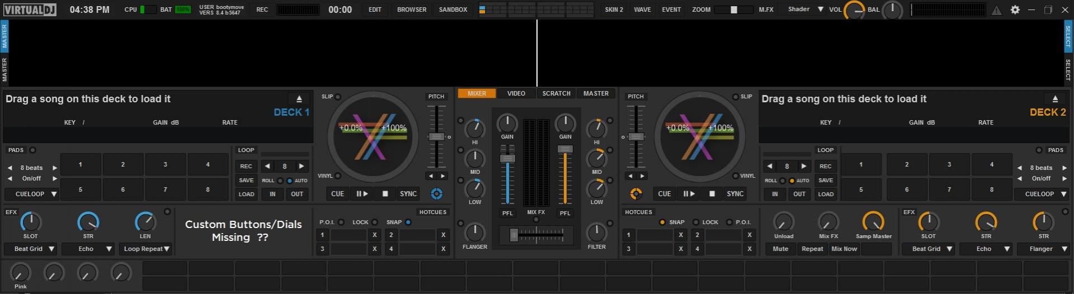1074x294 pixels.
Task: Click deck 2 CUE button
Action: pyautogui.click(x=665, y=194)
